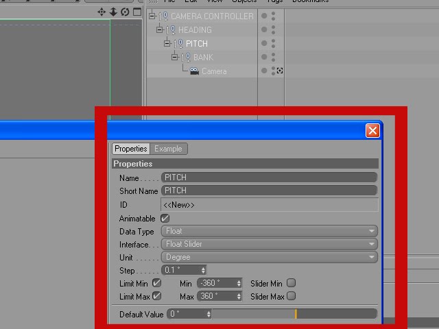Toggle visibility dots of CAMERA CONTROLLER
439x329 pixels.
tap(273, 16)
